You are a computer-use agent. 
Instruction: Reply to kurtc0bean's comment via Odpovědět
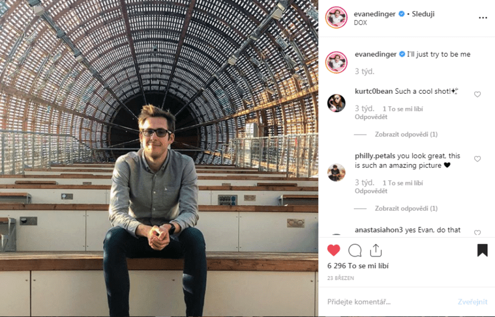point(371,117)
